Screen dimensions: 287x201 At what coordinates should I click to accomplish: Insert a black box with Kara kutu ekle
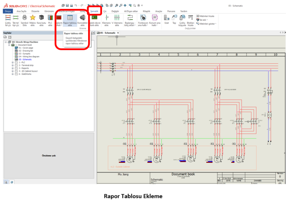pyautogui.click(x=41, y=17)
